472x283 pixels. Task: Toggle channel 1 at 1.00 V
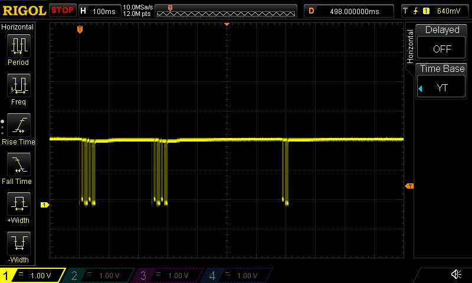click(32, 275)
